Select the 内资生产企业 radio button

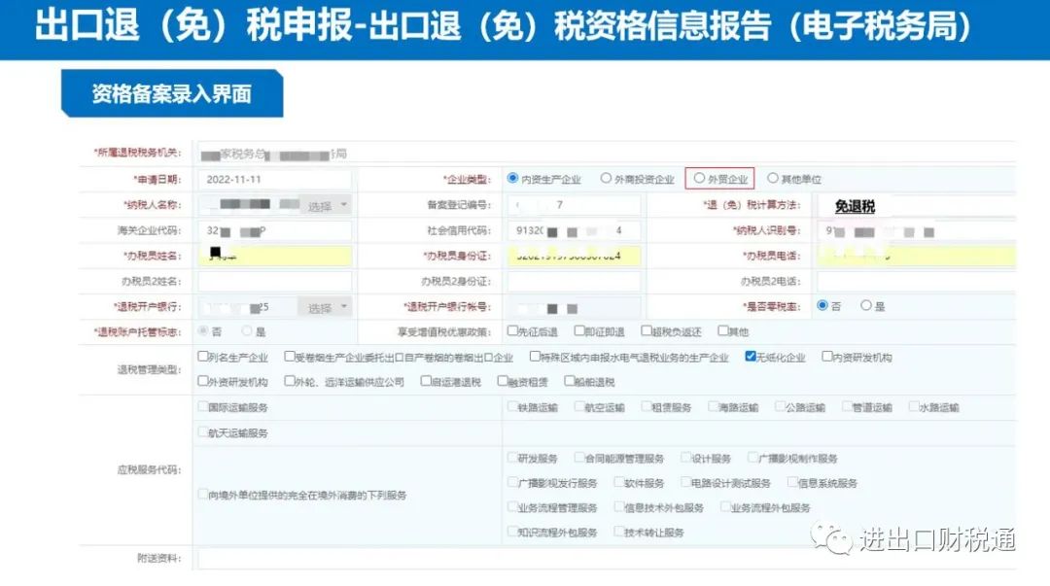pyautogui.click(x=513, y=178)
